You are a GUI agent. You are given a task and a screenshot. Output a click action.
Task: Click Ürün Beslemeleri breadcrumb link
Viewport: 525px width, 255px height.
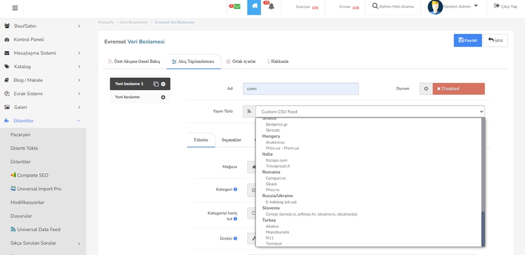coord(134,22)
